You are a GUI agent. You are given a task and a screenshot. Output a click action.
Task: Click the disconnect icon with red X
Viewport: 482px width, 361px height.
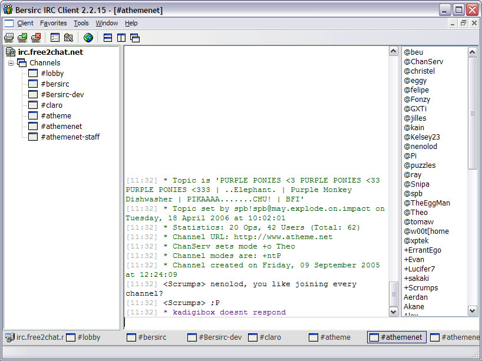36,38
